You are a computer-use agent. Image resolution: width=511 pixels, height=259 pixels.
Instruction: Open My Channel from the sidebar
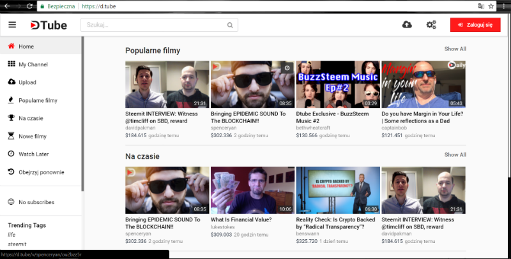click(x=41, y=64)
